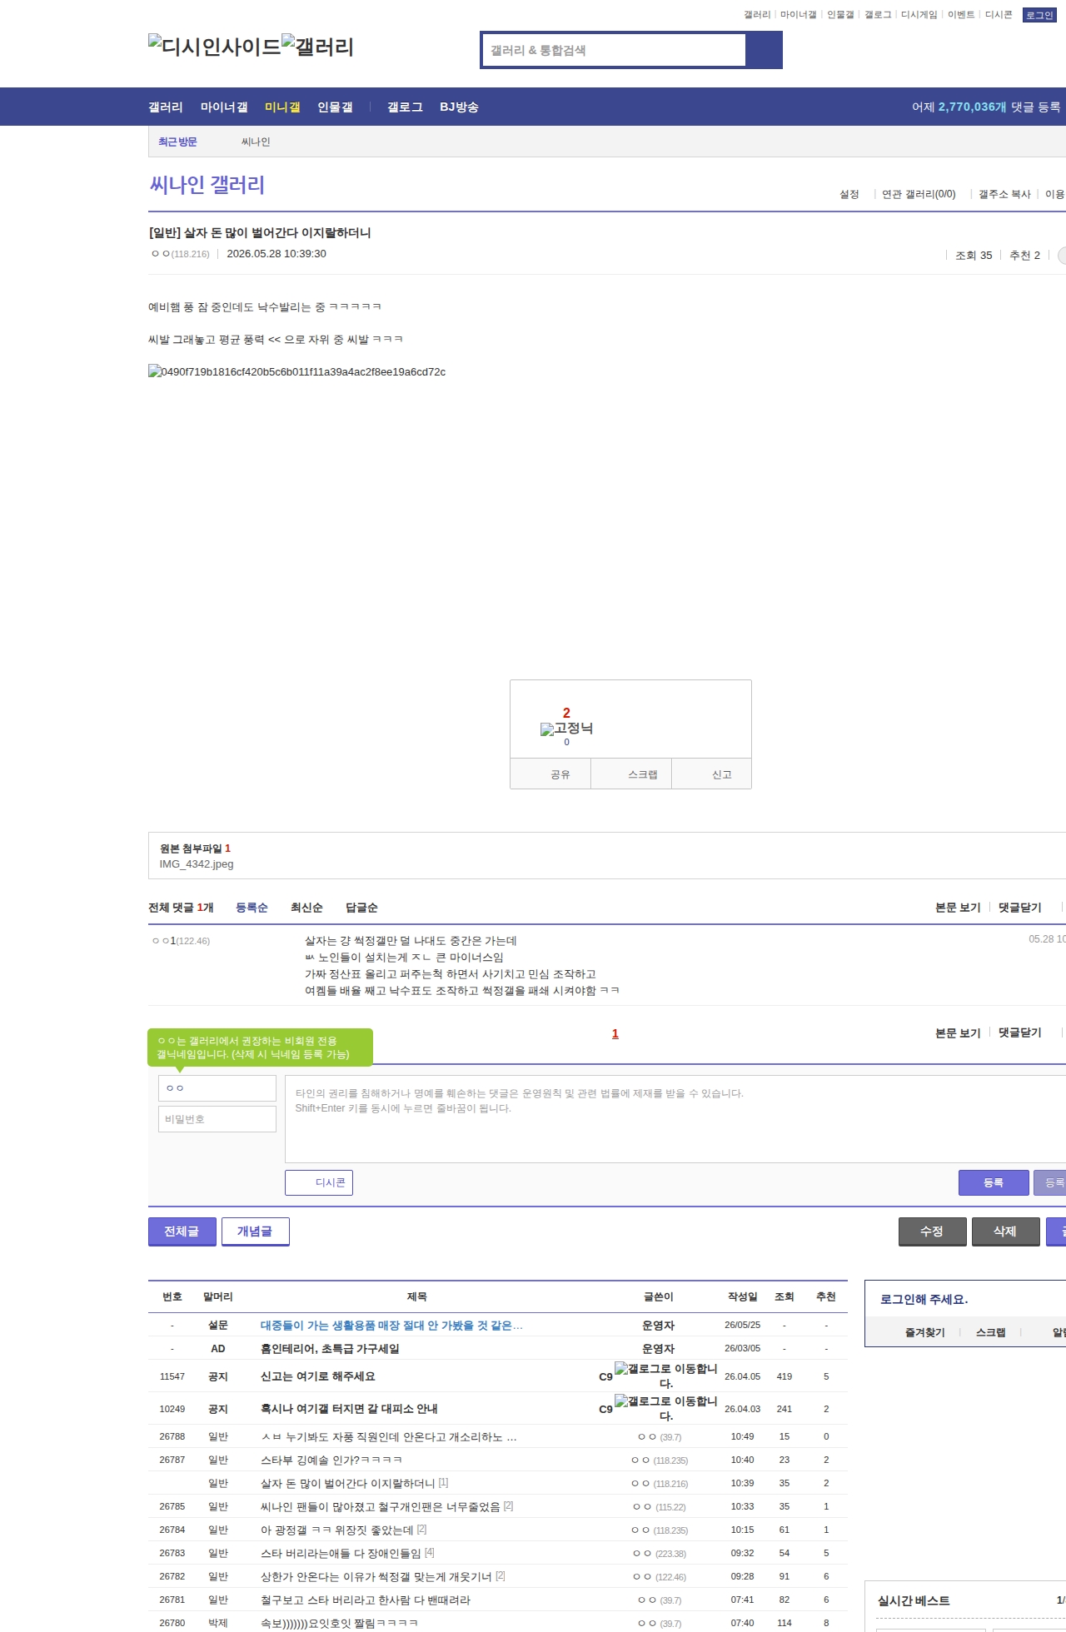Open recently visited 씨나인 gallery link
This screenshot has width=1066, height=1632.
point(256,142)
